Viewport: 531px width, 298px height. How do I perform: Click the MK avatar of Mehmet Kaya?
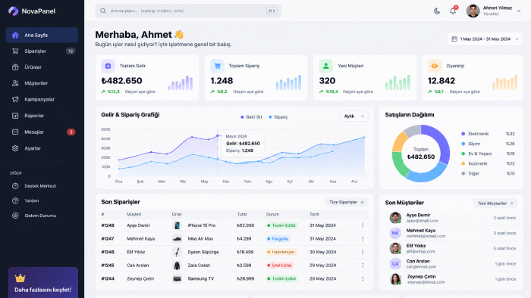coord(395,233)
